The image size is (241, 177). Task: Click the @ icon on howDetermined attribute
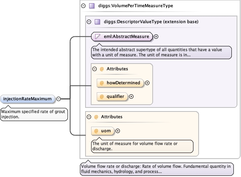pos(102,83)
